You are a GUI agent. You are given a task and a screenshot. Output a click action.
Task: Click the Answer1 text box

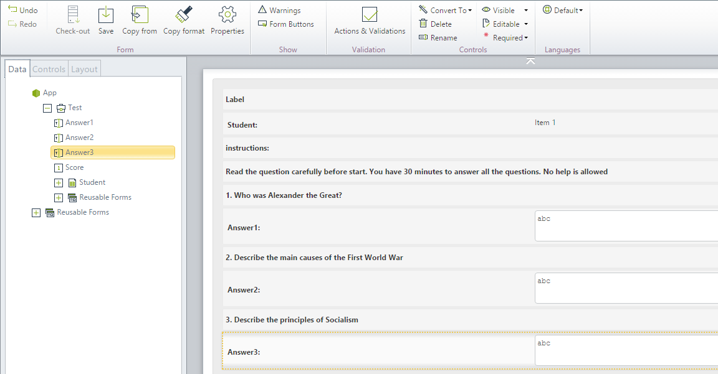click(x=626, y=226)
